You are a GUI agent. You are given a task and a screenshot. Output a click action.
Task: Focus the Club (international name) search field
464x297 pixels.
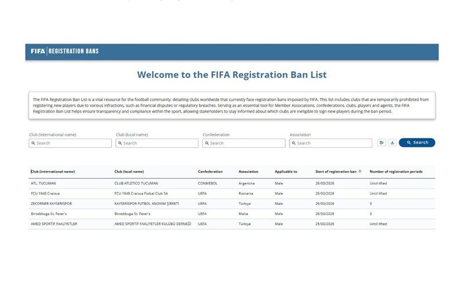click(x=70, y=143)
